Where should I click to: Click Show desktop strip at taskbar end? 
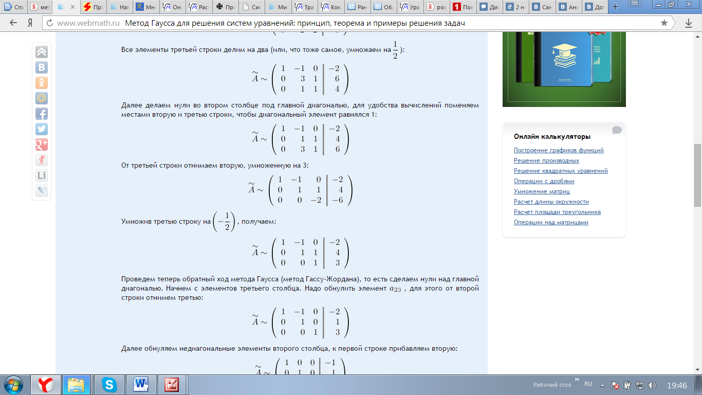(698, 385)
